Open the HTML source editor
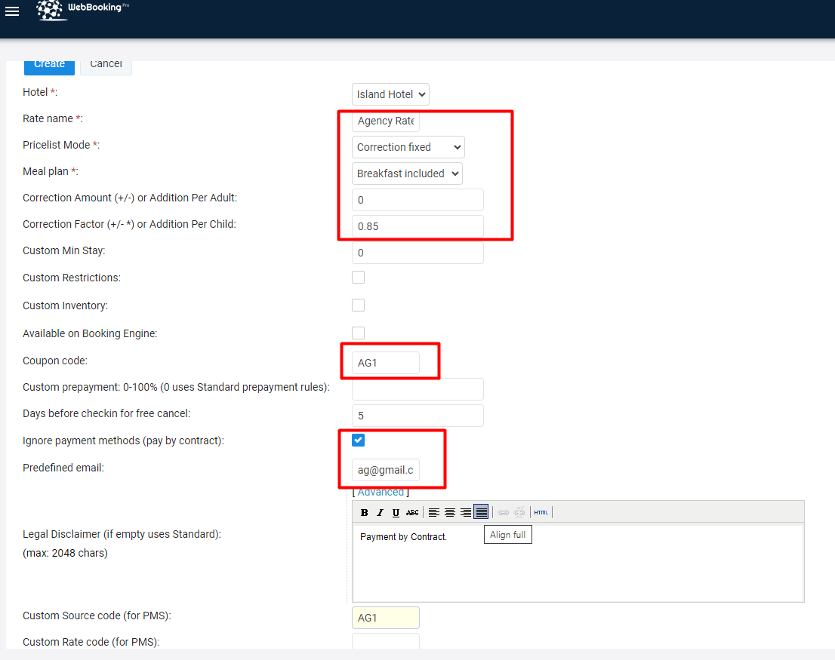This screenshot has width=835, height=660. click(541, 513)
